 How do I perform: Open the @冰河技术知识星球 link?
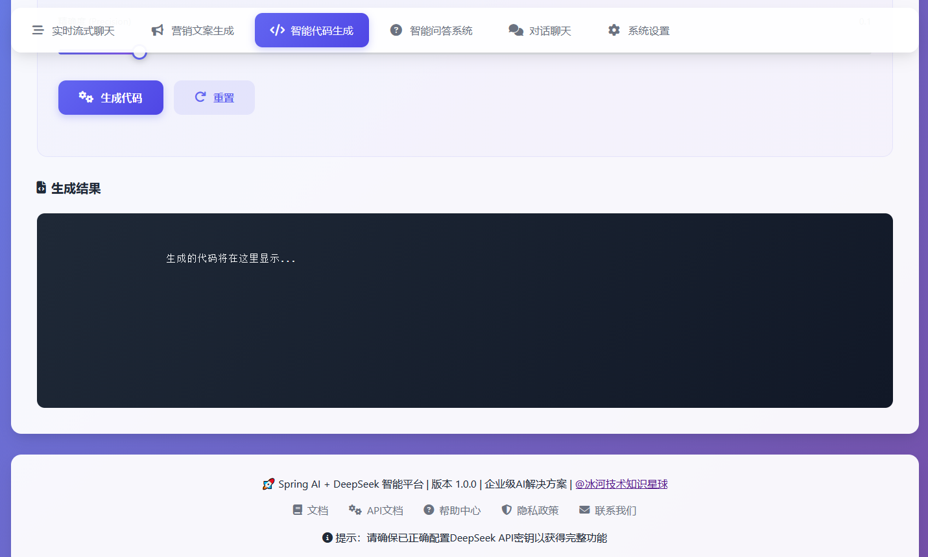621,484
